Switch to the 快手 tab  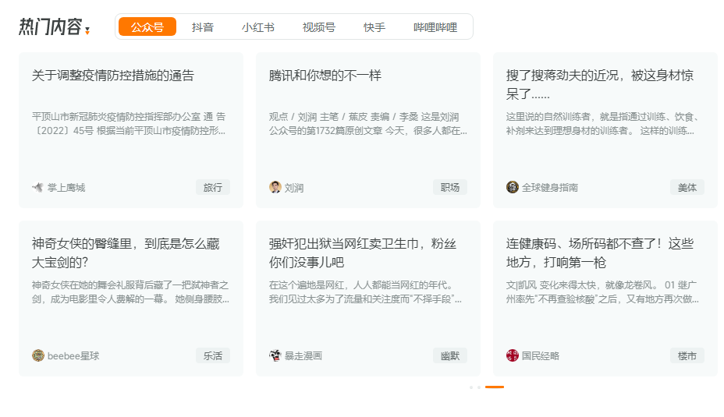pyautogui.click(x=374, y=27)
